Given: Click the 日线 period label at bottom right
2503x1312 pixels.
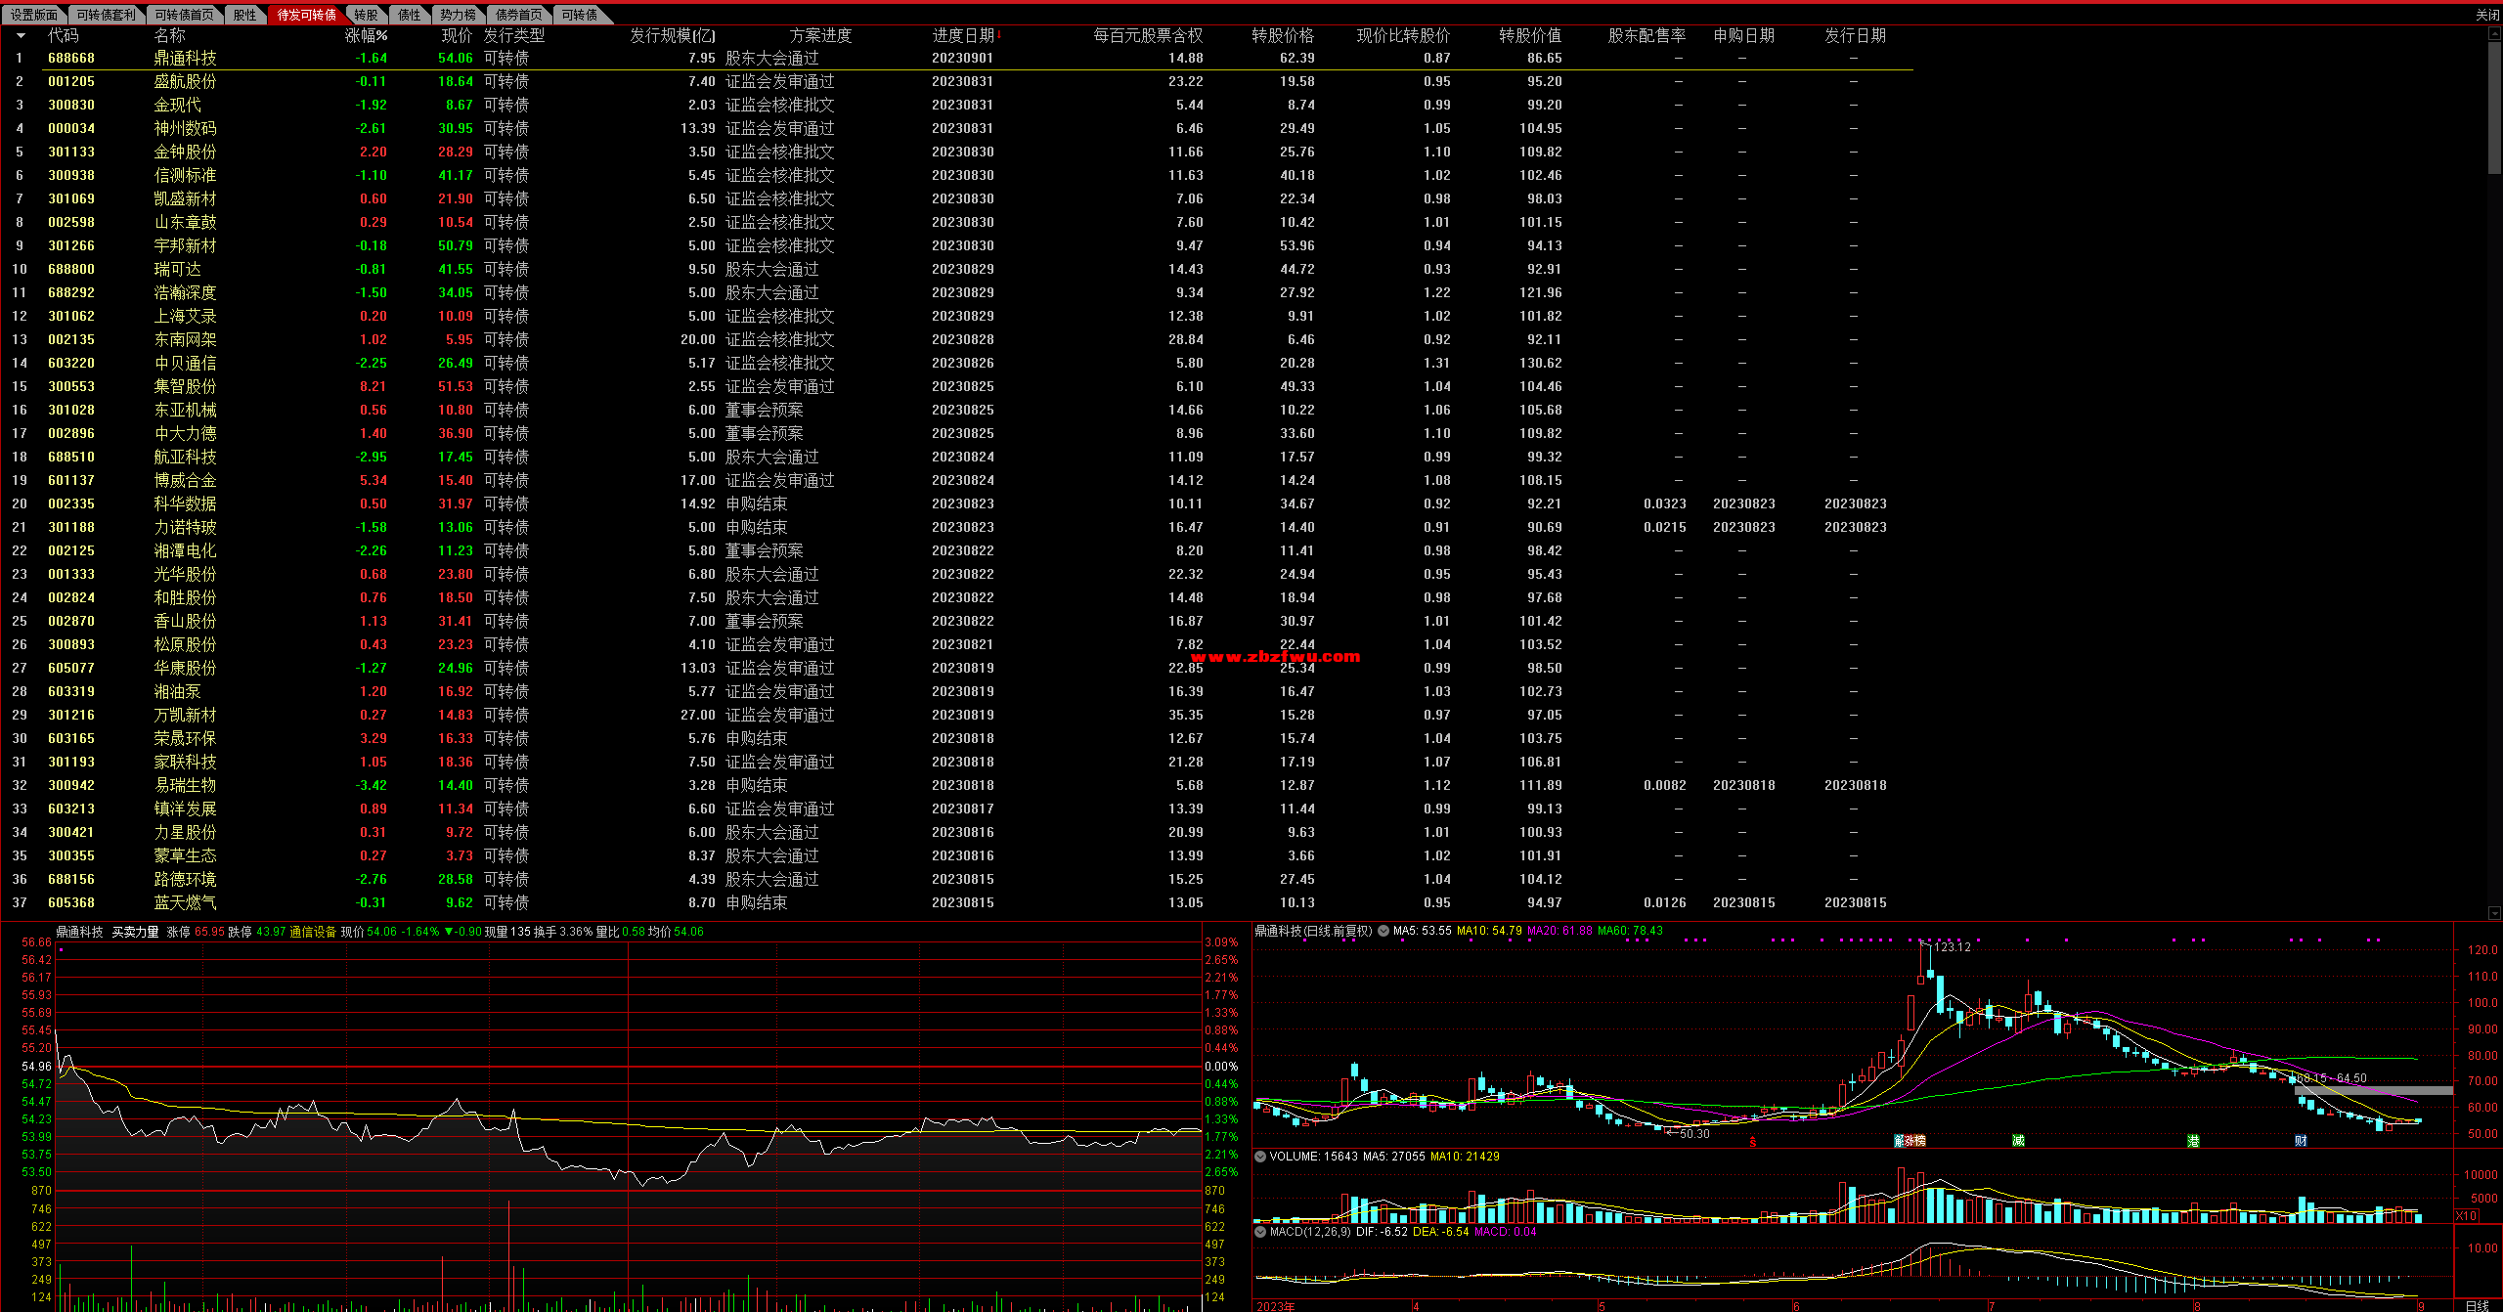Looking at the screenshot, I should (x=2477, y=1305).
